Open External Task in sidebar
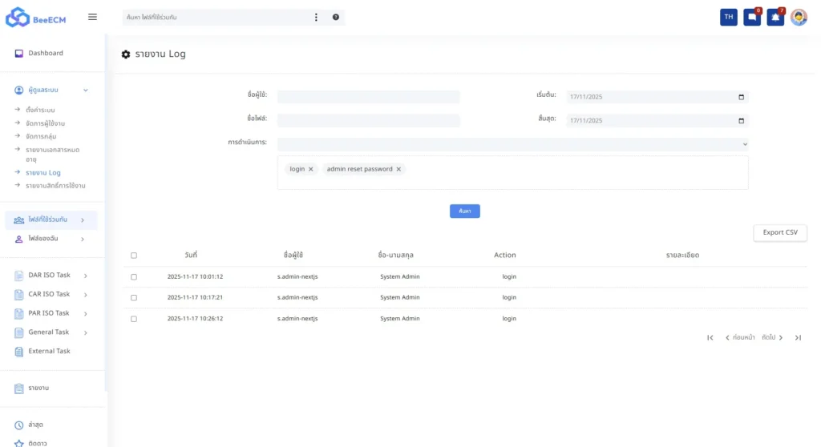Image resolution: width=821 pixels, height=447 pixels. pos(49,351)
